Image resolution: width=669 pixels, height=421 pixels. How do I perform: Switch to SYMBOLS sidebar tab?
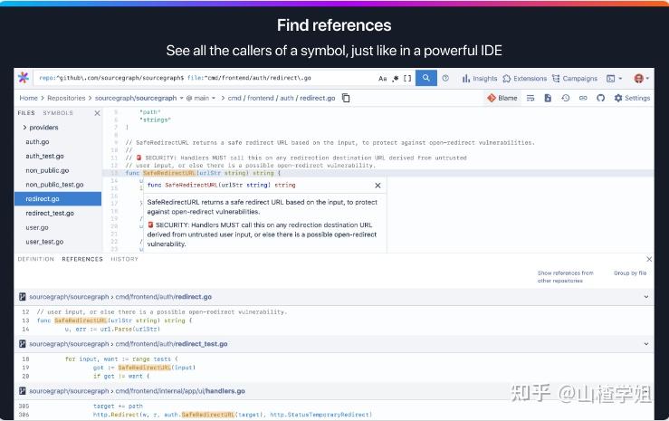click(58, 113)
